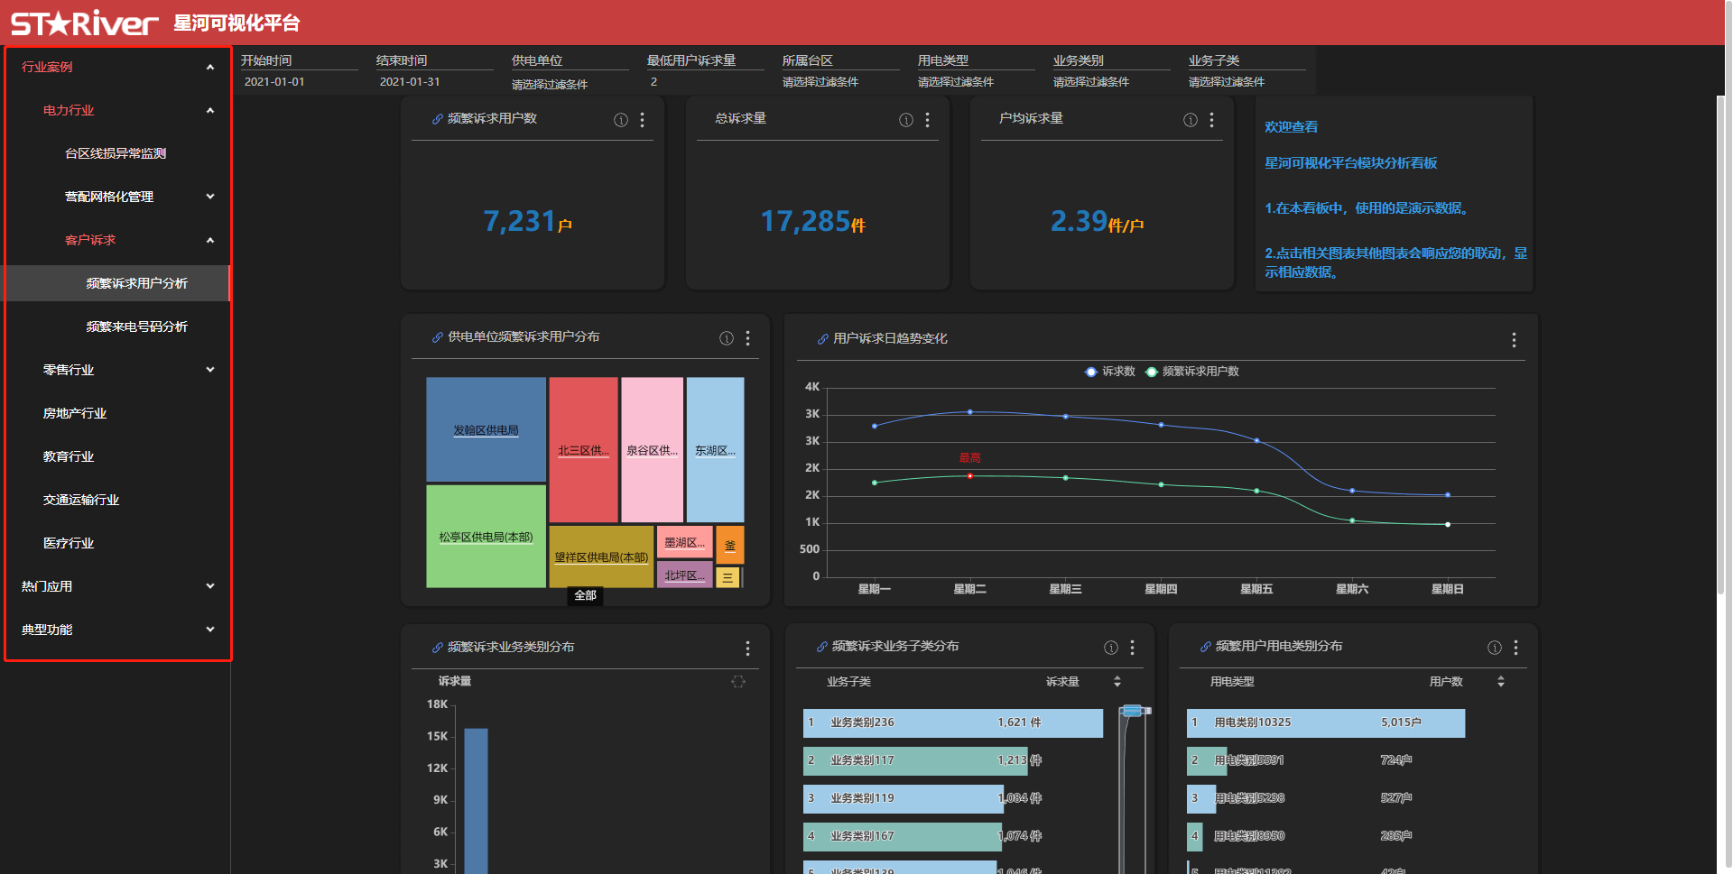
Task: Toggle 频繁诉求用户数 legend series
Action: pyautogui.click(x=1192, y=372)
